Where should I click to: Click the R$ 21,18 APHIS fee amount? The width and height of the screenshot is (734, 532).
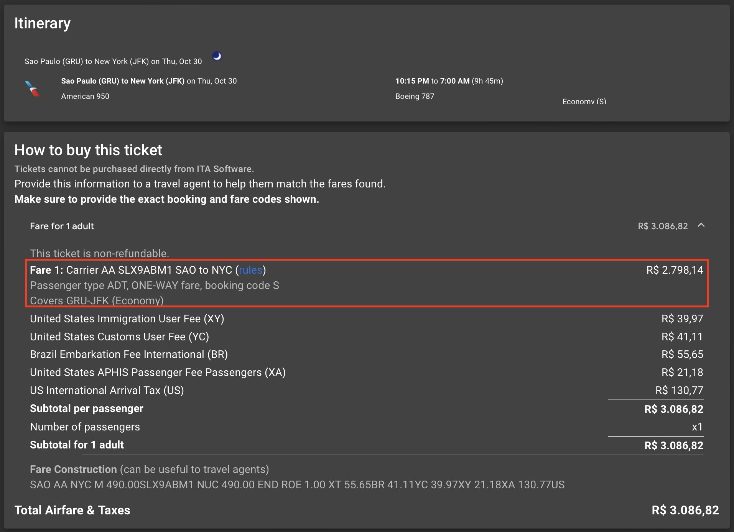[682, 372]
